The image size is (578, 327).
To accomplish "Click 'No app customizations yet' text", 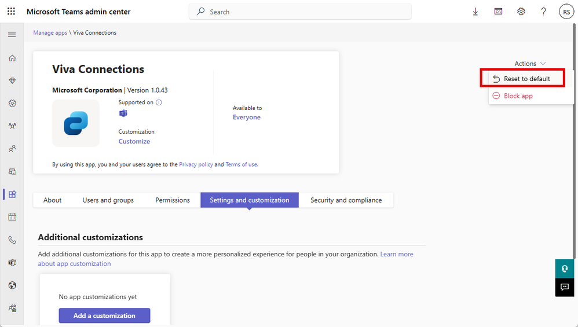I will (x=98, y=297).
